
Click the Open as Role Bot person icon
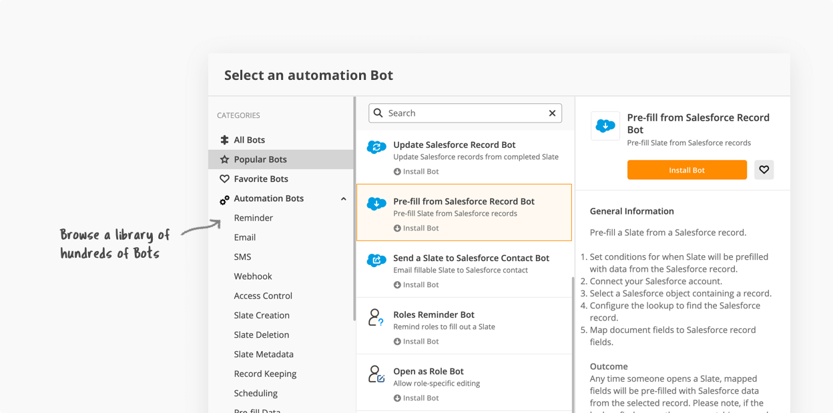(x=376, y=374)
